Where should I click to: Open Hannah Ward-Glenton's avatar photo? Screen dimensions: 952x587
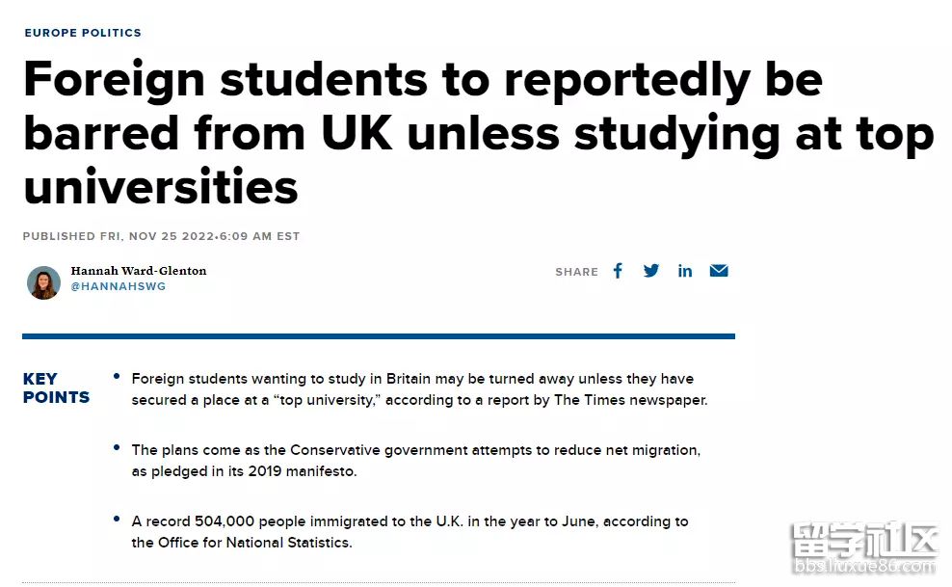tap(43, 282)
